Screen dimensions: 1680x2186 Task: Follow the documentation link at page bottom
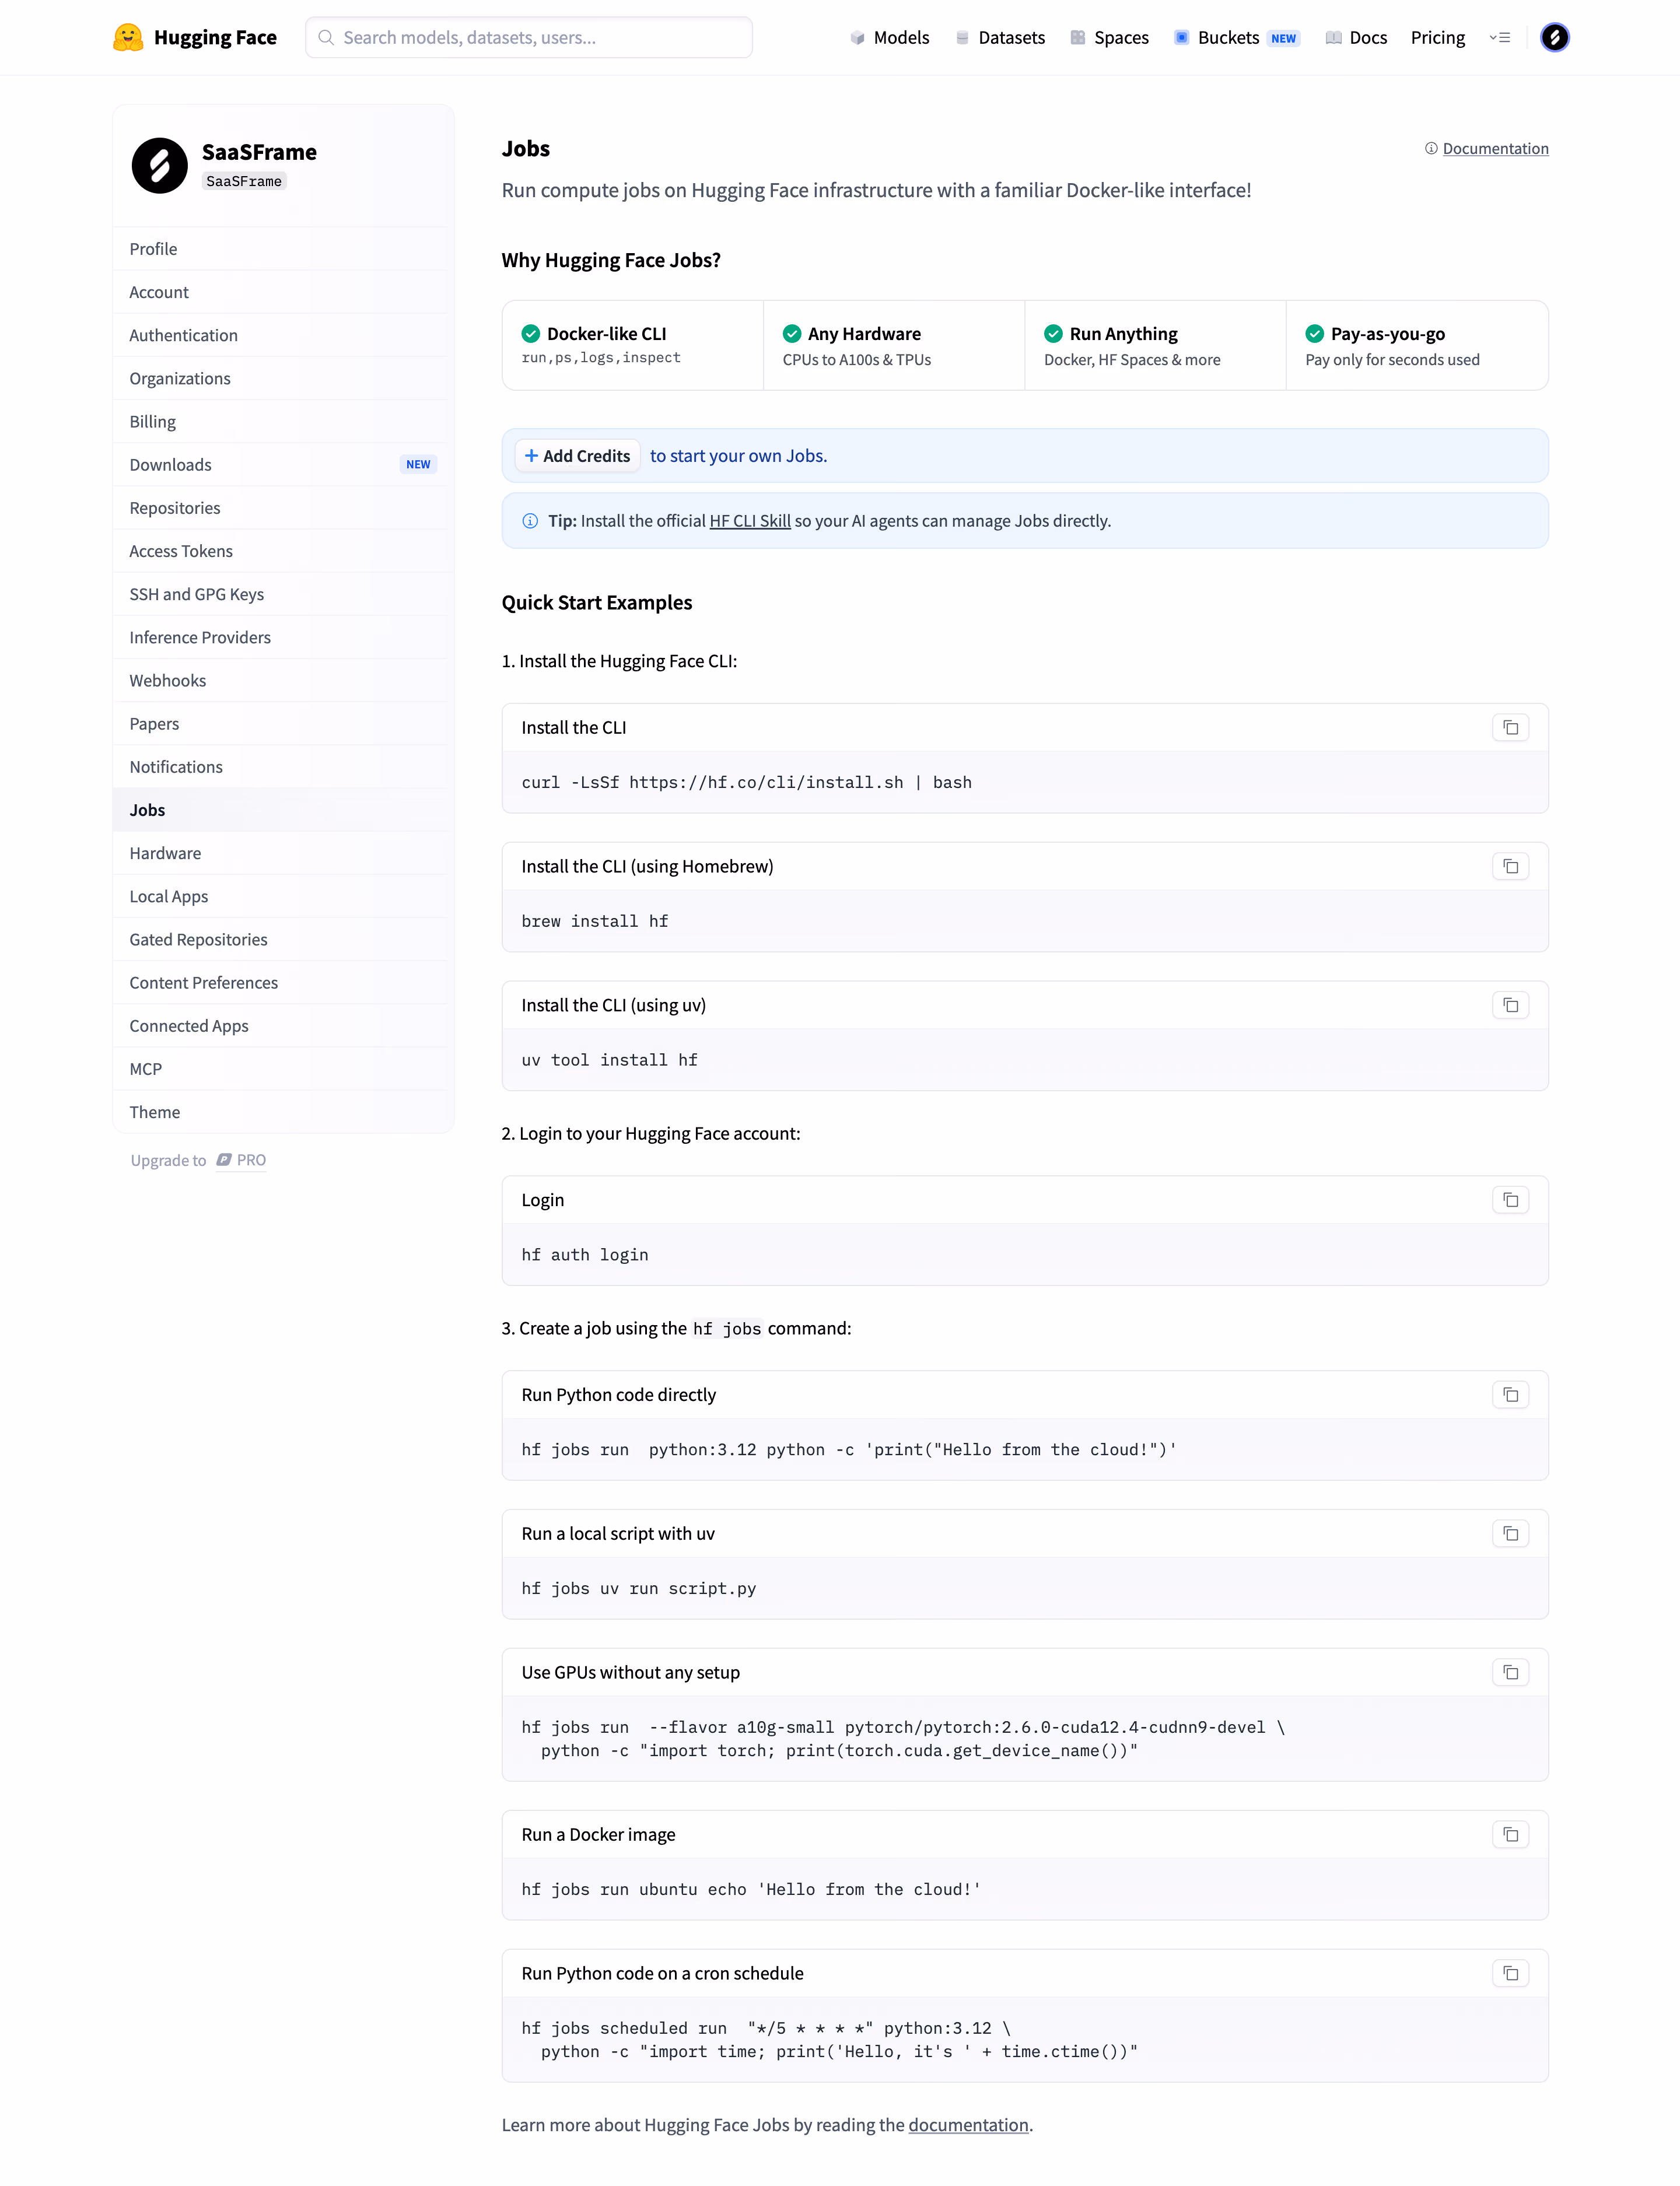pos(968,2125)
